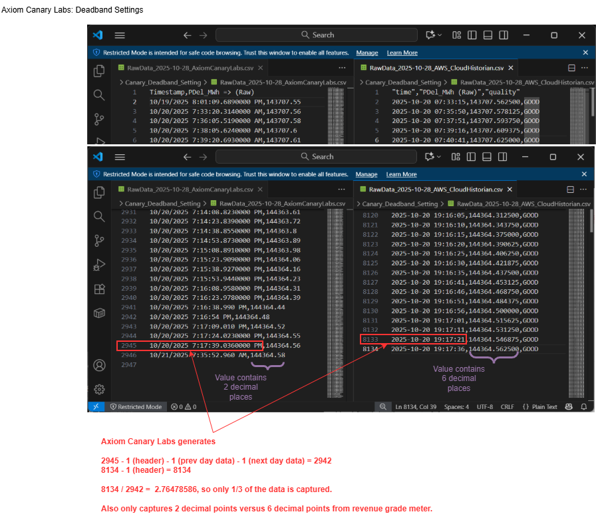Open Run and Debug in the lower window
Screen dimensions: 596x532
(x=99, y=265)
